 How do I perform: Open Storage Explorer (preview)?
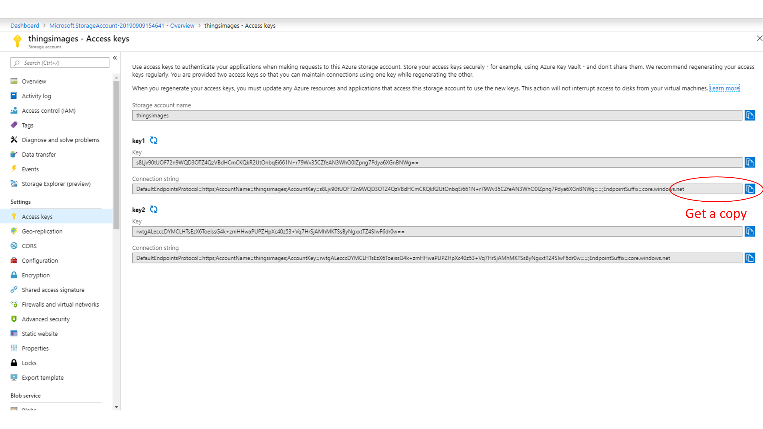tap(56, 184)
